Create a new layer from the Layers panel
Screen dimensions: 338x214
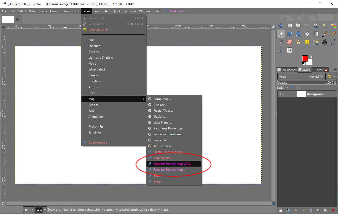[x=281, y=210]
